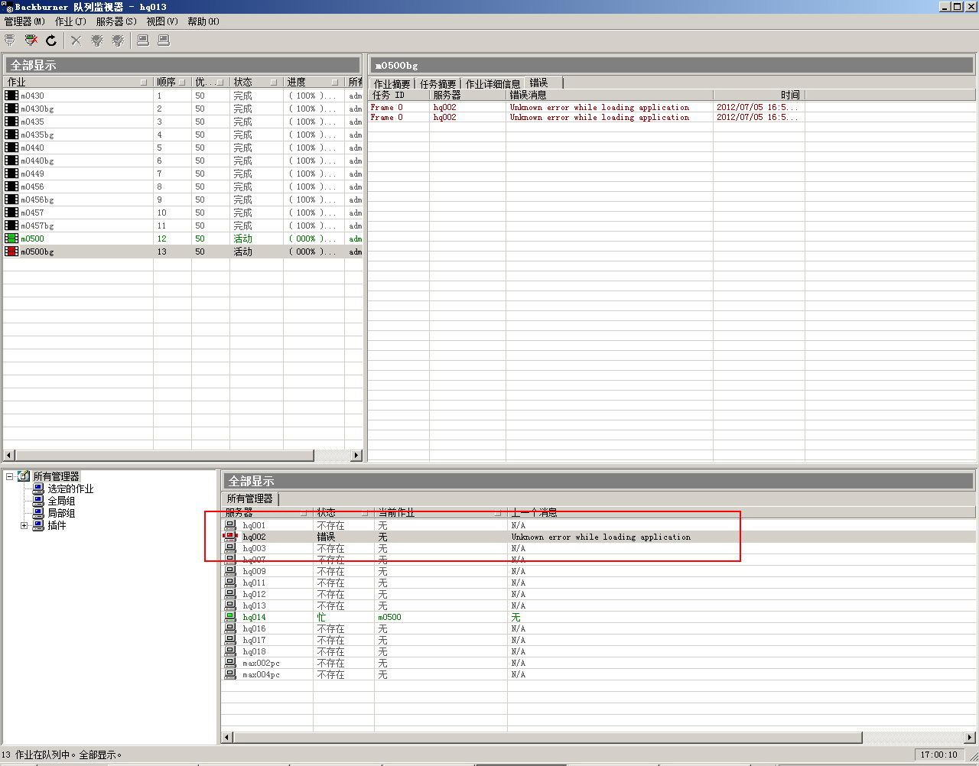The height and width of the screenshot is (766, 979).
Task: Select job m0456 in the queue
Action: tap(183, 187)
